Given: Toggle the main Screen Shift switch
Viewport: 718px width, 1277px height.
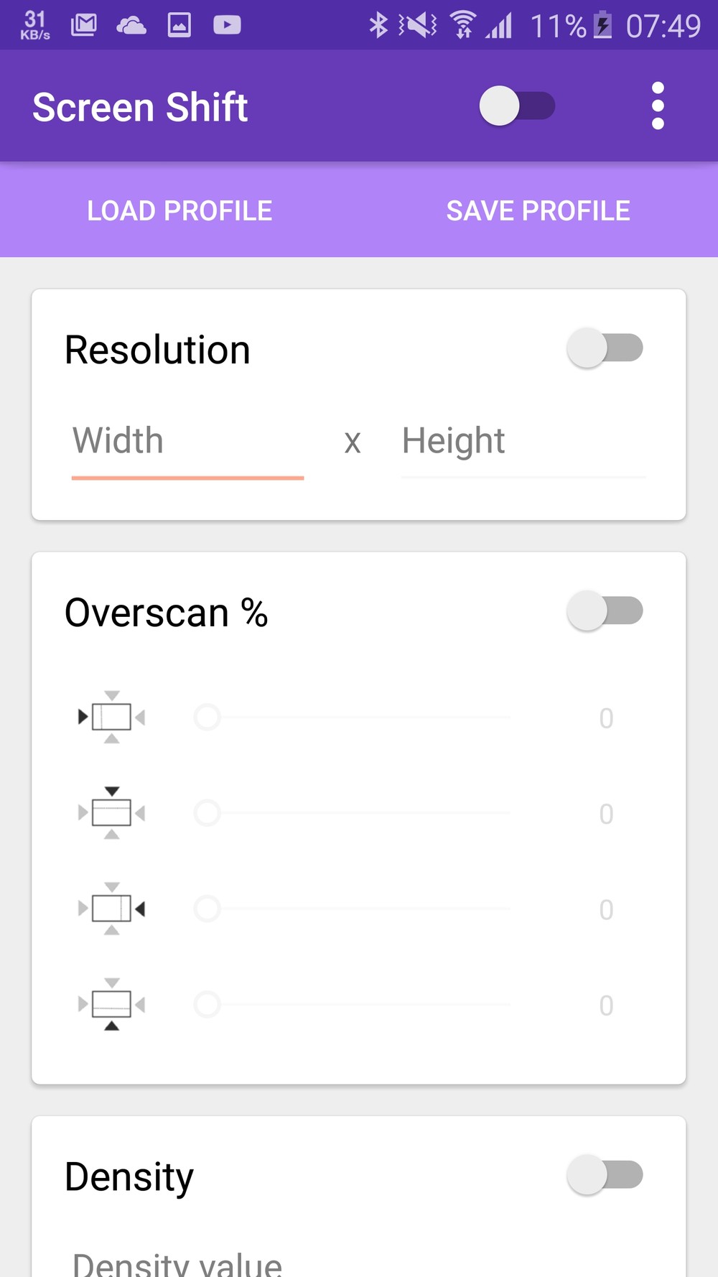Looking at the screenshot, I should (517, 106).
